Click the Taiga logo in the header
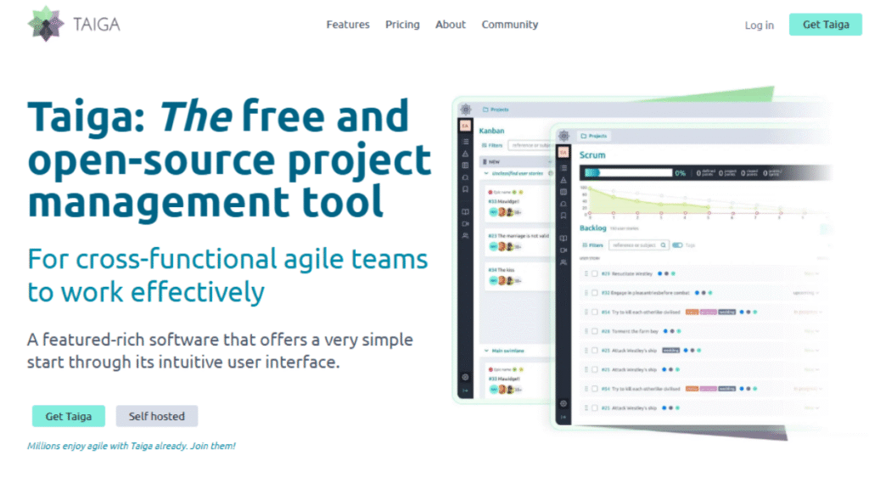The image size is (869, 489). pyautogui.click(x=73, y=25)
